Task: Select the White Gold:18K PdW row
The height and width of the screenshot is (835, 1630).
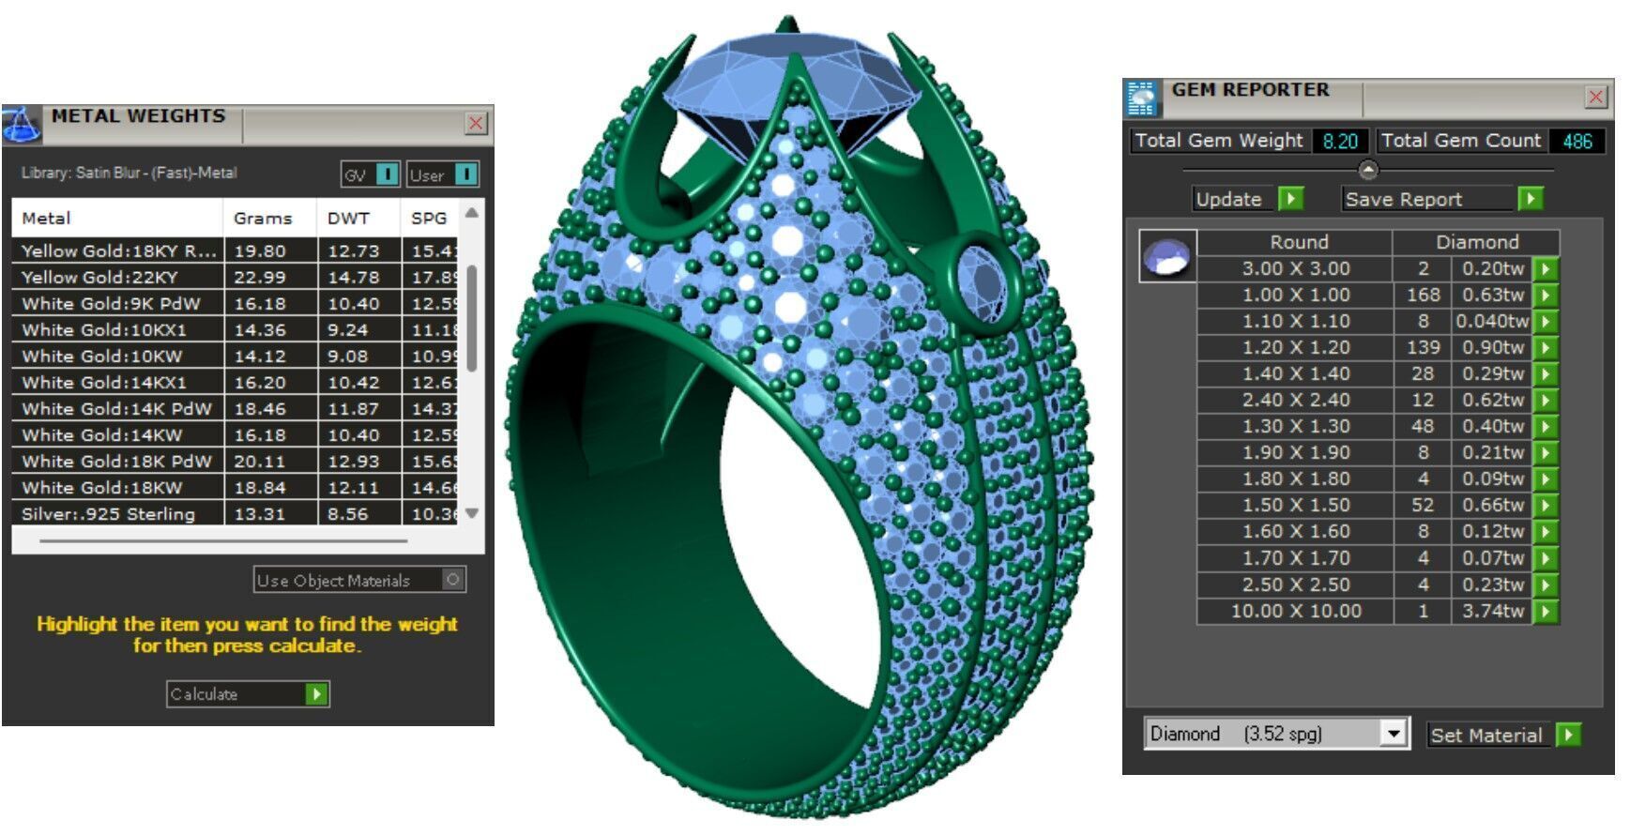Action: pos(236,461)
